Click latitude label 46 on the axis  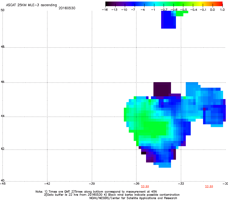pyautogui.click(x=2, y=82)
